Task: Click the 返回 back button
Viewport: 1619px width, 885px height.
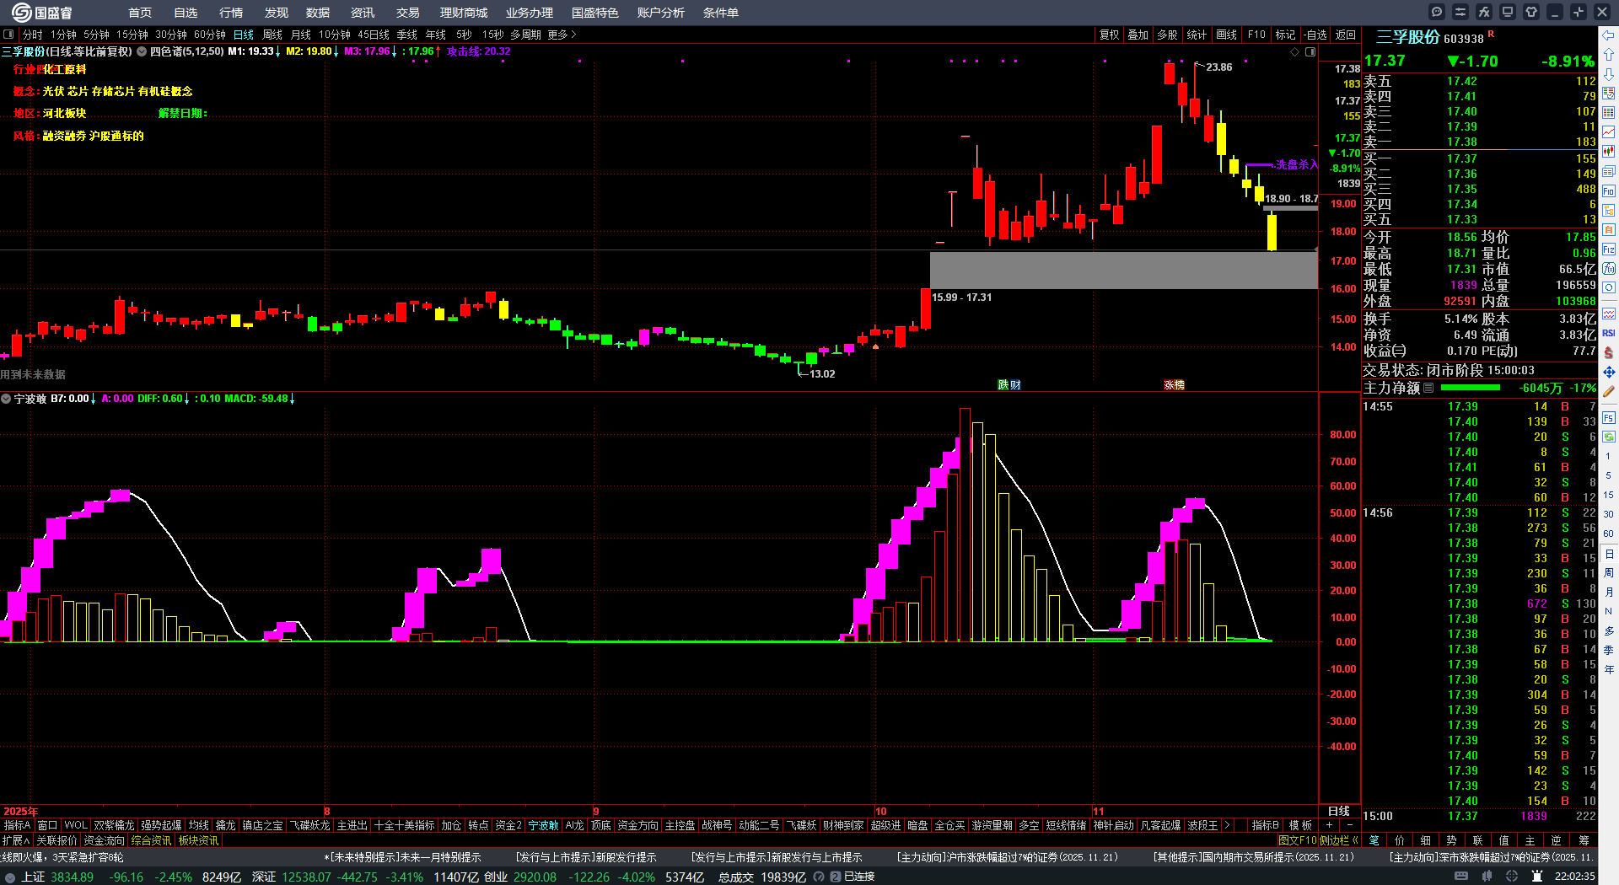Action: pyautogui.click(x=1346, y=35)
